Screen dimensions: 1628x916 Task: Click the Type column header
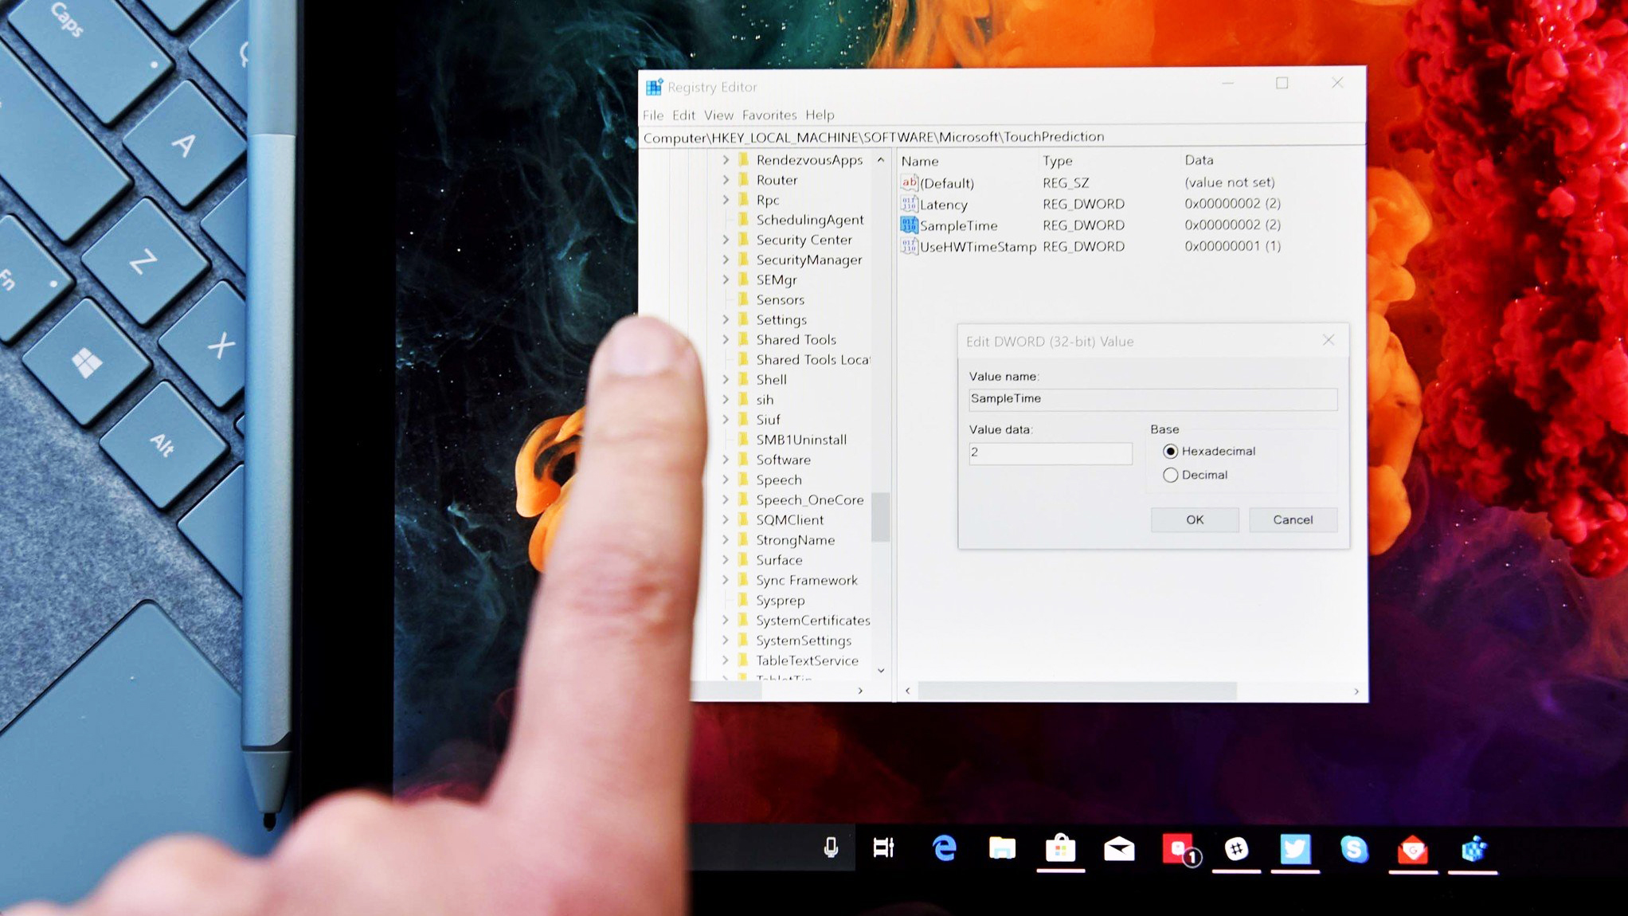(x=1058, y=161)
